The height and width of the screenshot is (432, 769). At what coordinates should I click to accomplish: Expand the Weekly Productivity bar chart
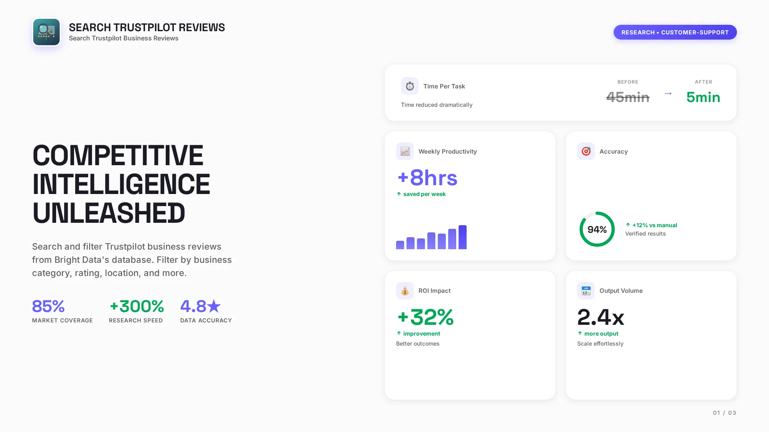tap(431, 237)
